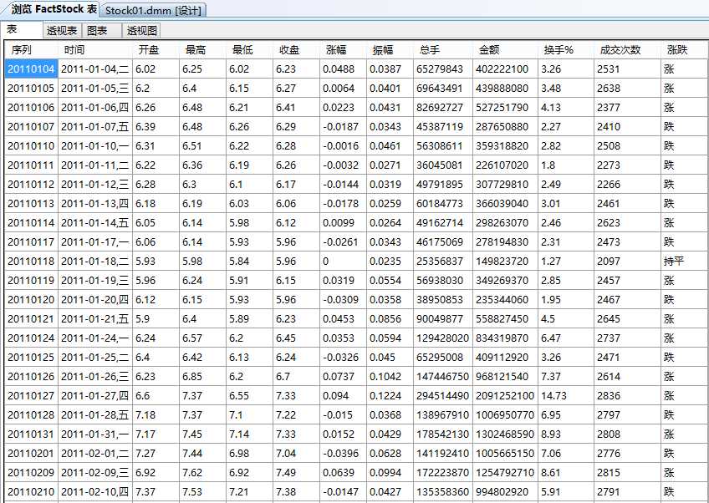The width and height of the screenshot is (709, 503).
Task: Click 总手 value 69643491
Action: point(443,88)
